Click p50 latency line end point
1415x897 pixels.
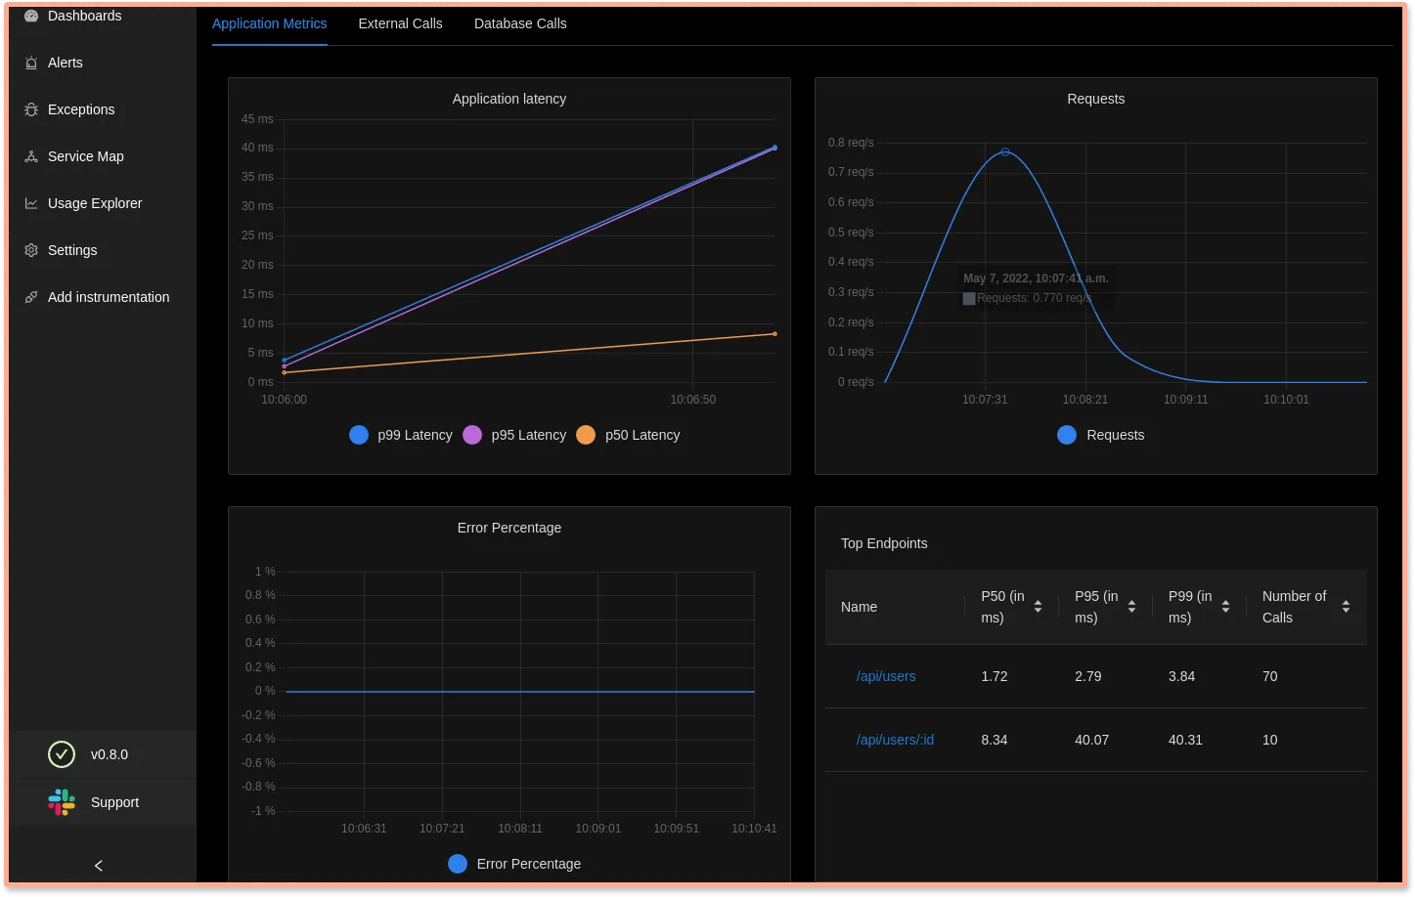pyautogui.click(x=775, y=334)
